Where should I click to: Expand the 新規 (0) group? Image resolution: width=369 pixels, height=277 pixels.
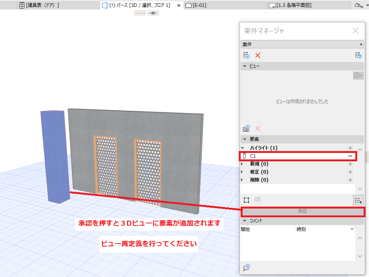tap(242, 164)
